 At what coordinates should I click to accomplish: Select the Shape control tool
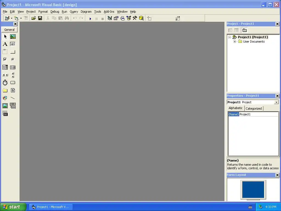pyautogui.click(x=5, y=98)
